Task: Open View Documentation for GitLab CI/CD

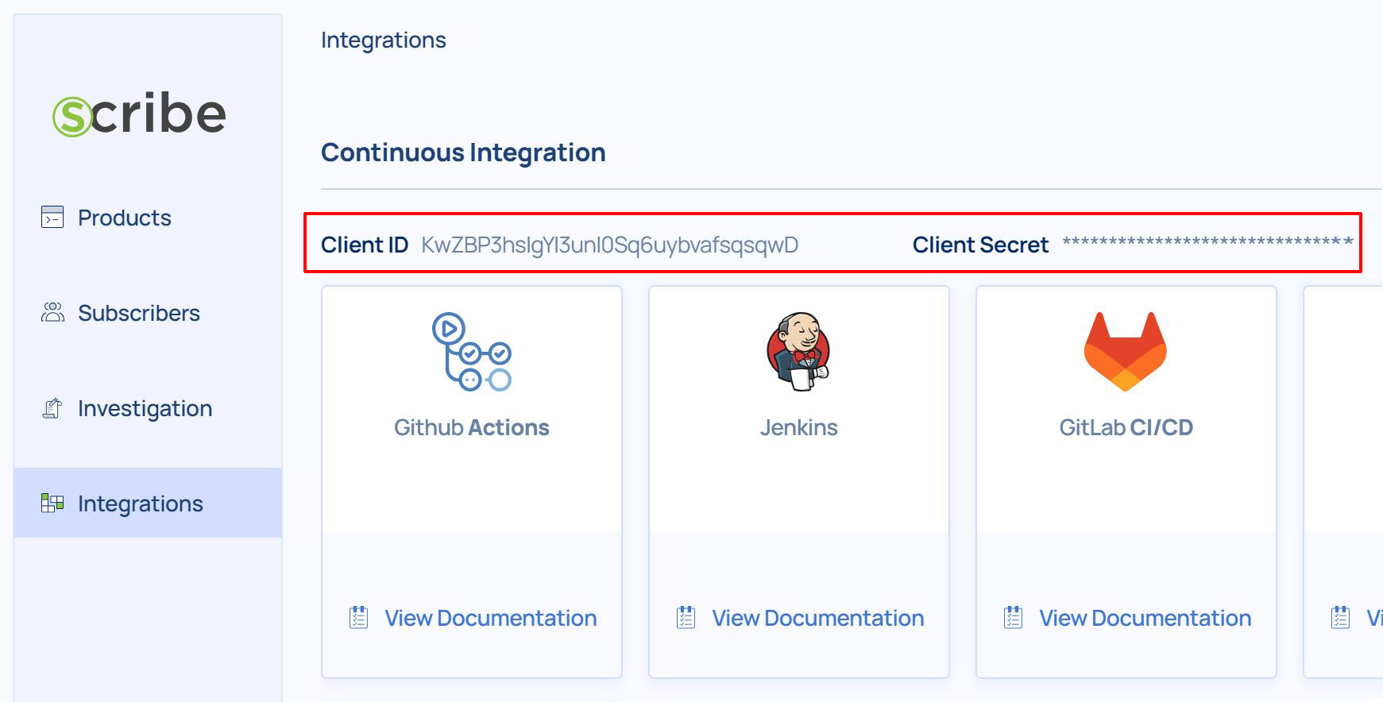Action: click(1145, 618)
